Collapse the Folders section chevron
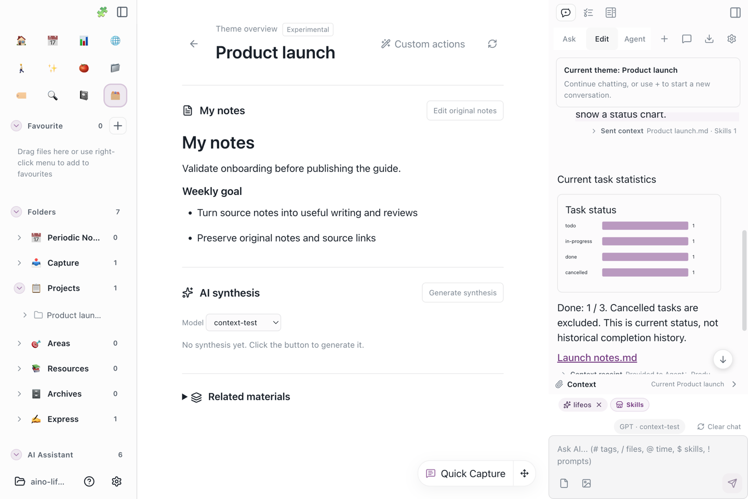The image size is (748, 499). point(16,212)
